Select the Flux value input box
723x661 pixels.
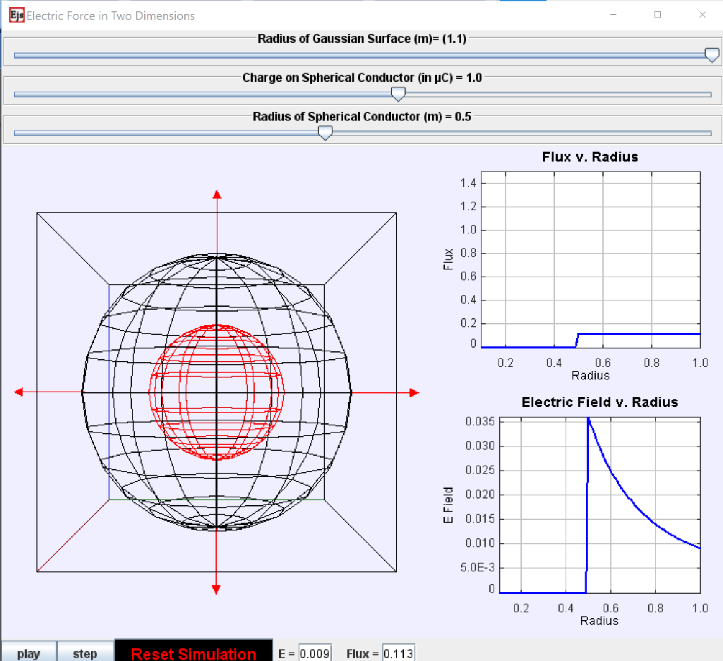click(398, 653)
